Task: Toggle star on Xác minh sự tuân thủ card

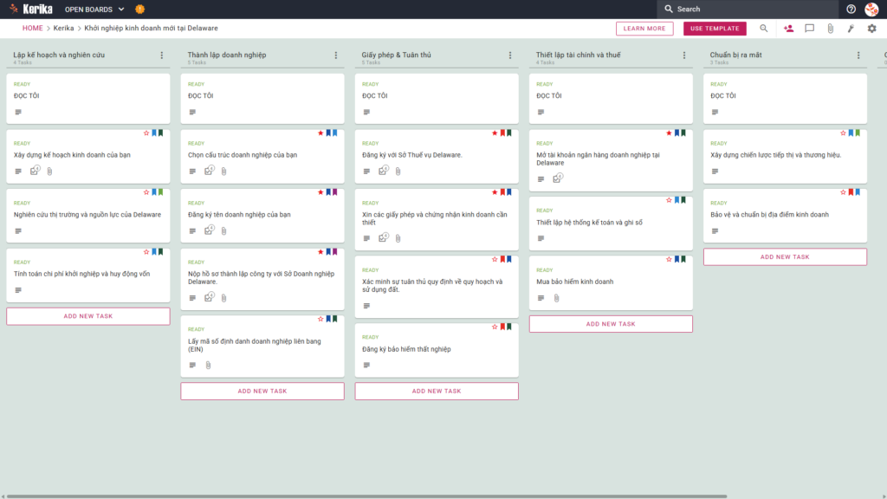Action: pos(495,260)
